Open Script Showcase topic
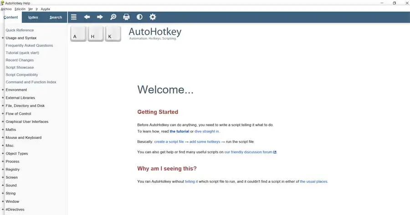 [x=20, y=67]
